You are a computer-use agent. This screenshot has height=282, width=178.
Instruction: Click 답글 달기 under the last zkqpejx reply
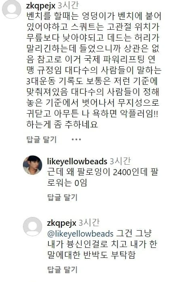pyautogui.click(x=62, y=270)
